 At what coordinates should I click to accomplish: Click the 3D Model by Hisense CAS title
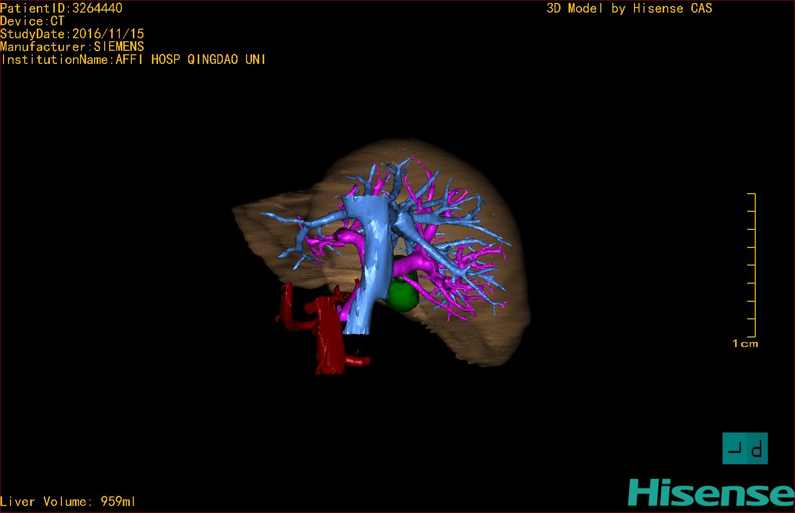coord(629,8)
